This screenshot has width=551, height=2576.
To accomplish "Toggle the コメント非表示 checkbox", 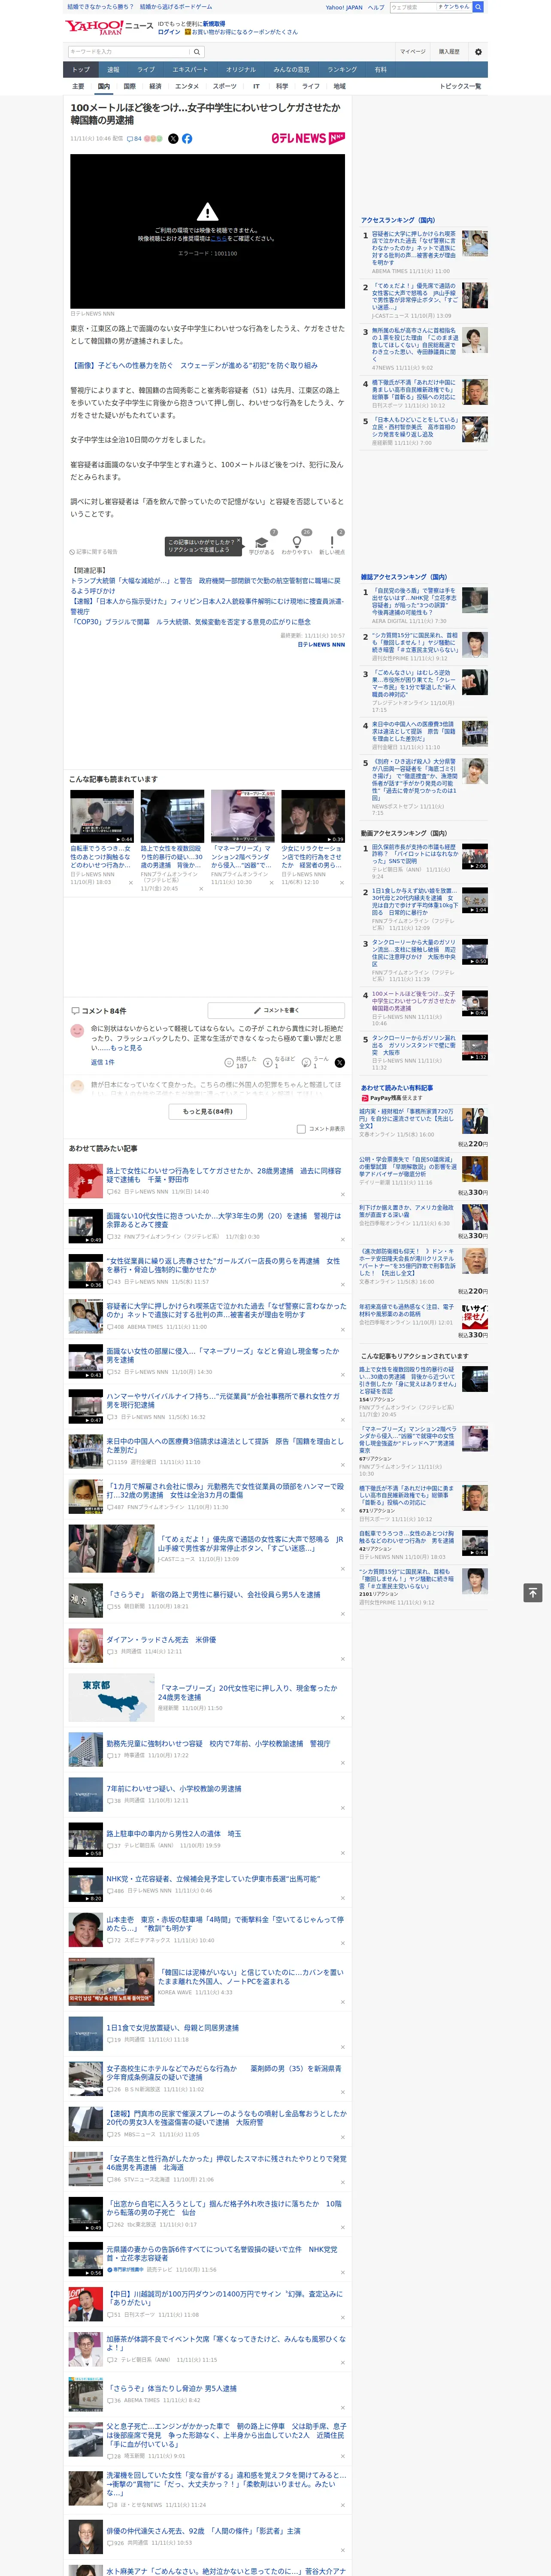I will pyautogui.click(x=301, y=1129).
